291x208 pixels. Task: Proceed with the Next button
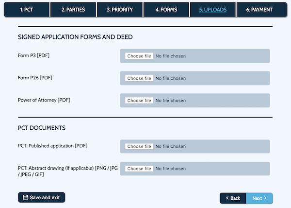click(259, 198)
